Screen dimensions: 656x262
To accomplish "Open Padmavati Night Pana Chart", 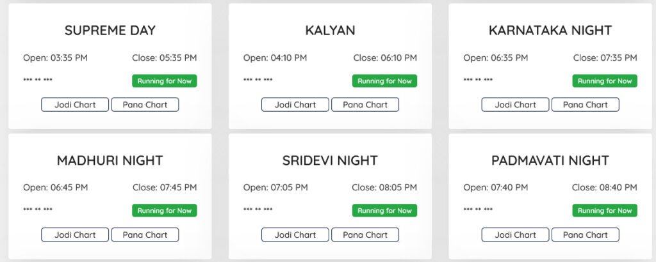I will tap(586, 235).
